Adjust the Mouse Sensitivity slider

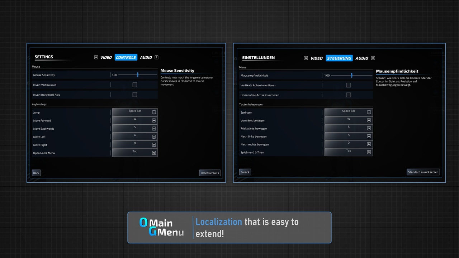coord(137,75)
